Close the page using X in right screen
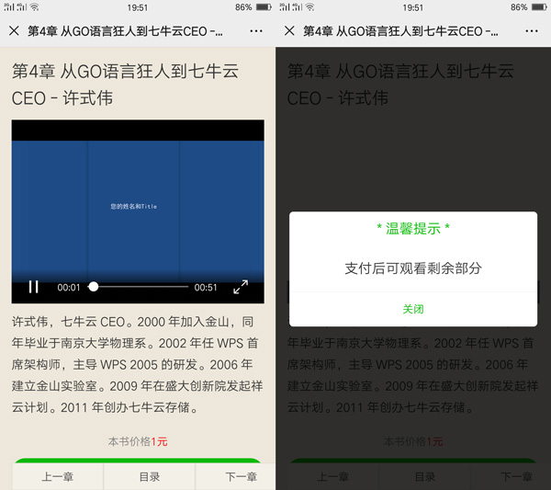Image resolution: width=551 pixels, height=490 pixels. click(x=289, y=31)
